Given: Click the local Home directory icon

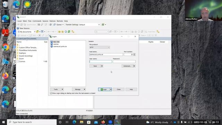Looking at the screenshot, I should pos(66,32).
